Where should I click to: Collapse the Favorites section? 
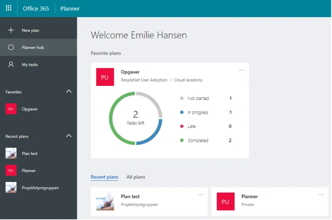click(69, 92)
